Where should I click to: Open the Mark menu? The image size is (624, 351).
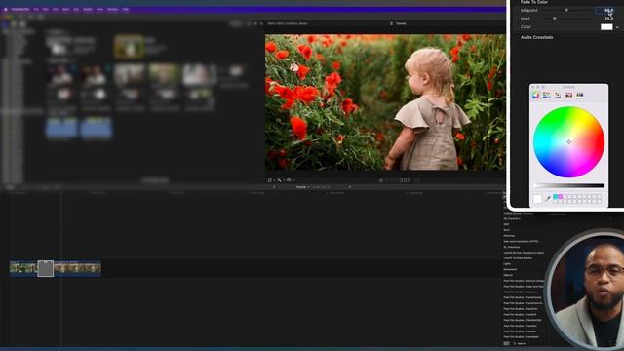65,9
